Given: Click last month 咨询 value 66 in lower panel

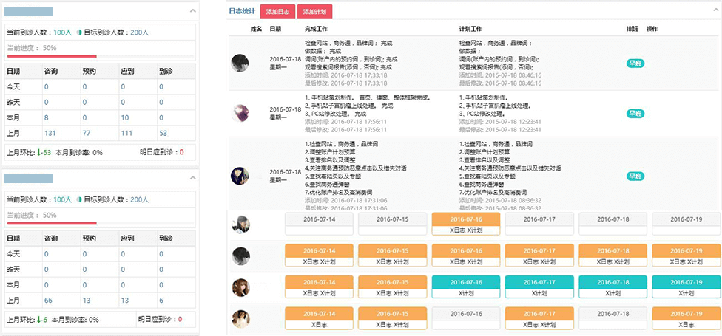Looking at the screenshot, I should [x=48, y=300].
